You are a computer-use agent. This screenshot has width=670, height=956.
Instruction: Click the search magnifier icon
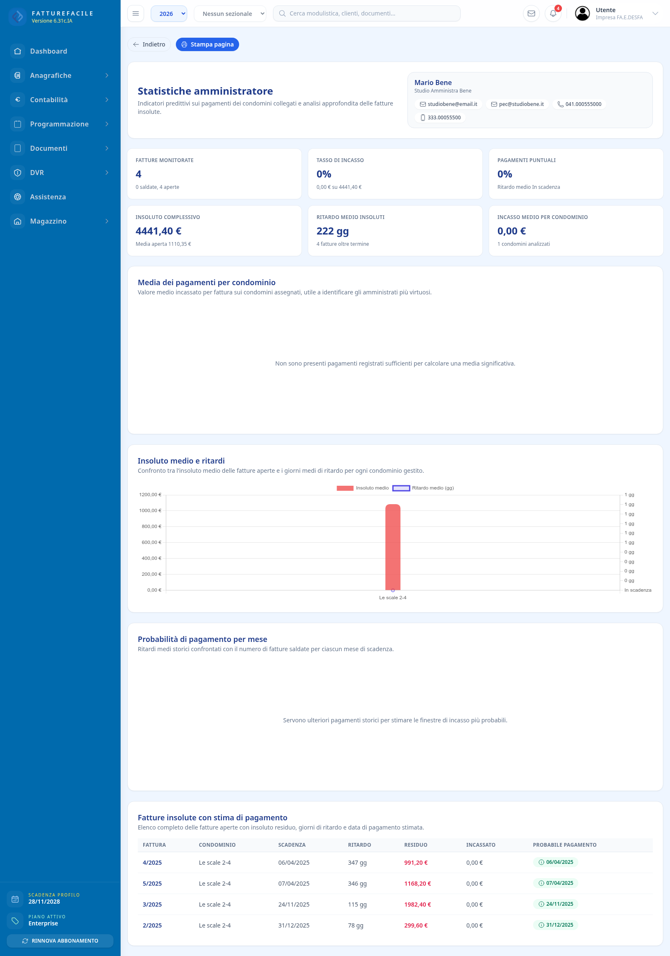point(282,13)
